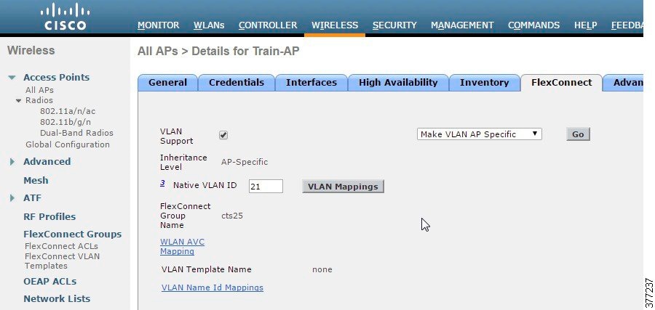Click the cts25 FlexConnect group name
Screen dimensions: 655x310
[x=232, y=216]
